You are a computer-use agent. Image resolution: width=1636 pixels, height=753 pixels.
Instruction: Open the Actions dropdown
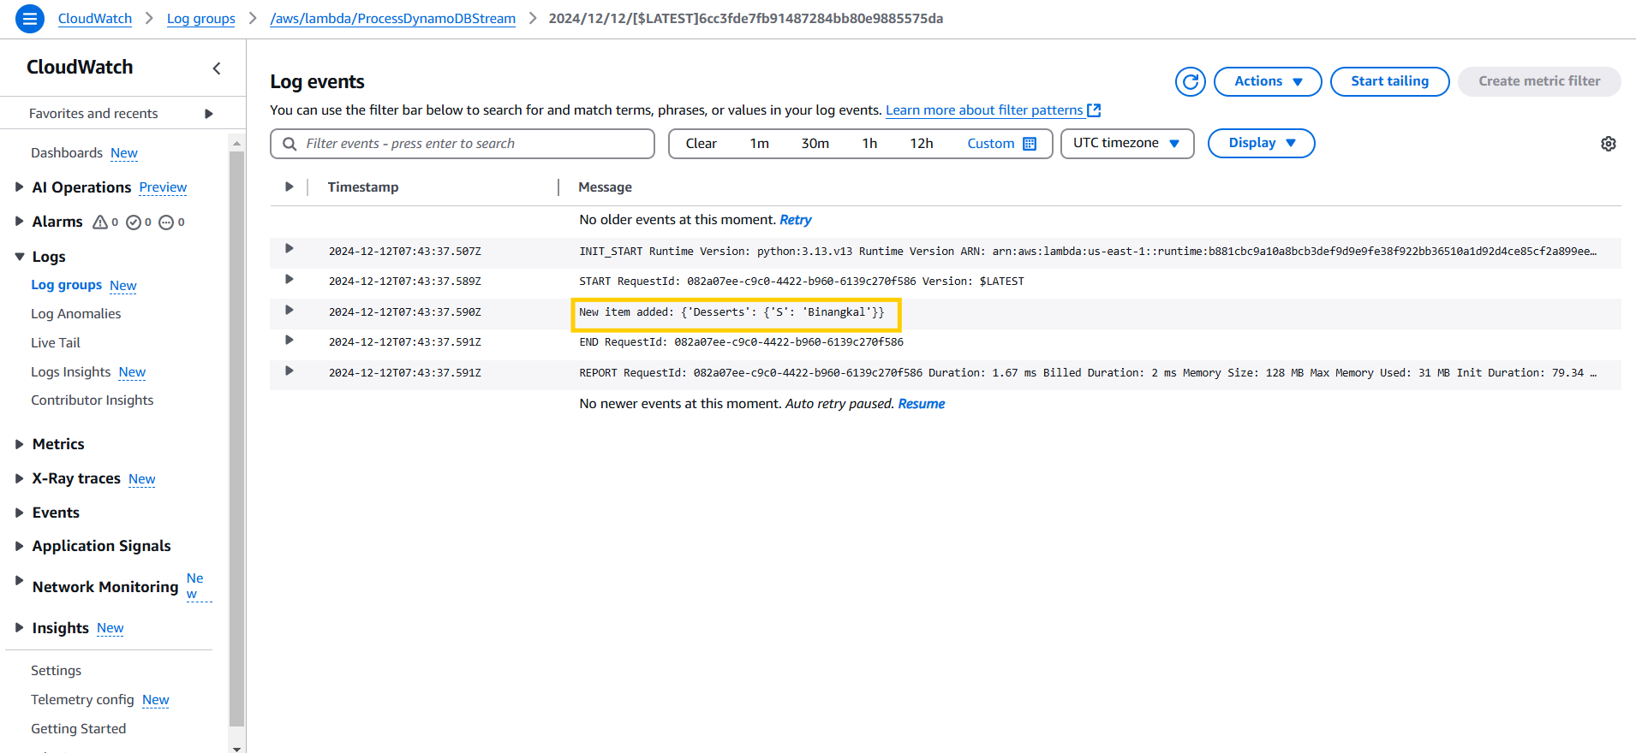(1267, 81)
